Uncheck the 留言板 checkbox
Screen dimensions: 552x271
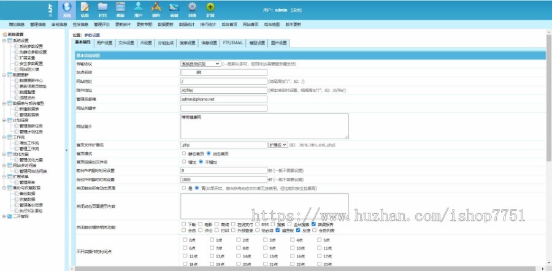coord(278,230)
